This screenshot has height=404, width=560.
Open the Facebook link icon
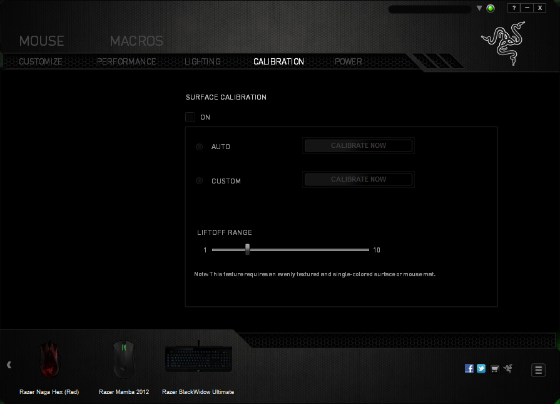tap(469, 368)
